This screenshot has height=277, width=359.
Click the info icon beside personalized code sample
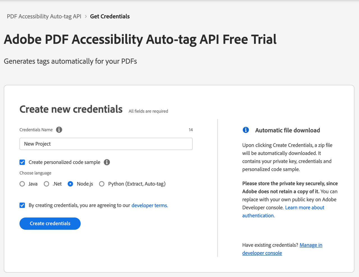pyautogui.click(x=107, y=162)
